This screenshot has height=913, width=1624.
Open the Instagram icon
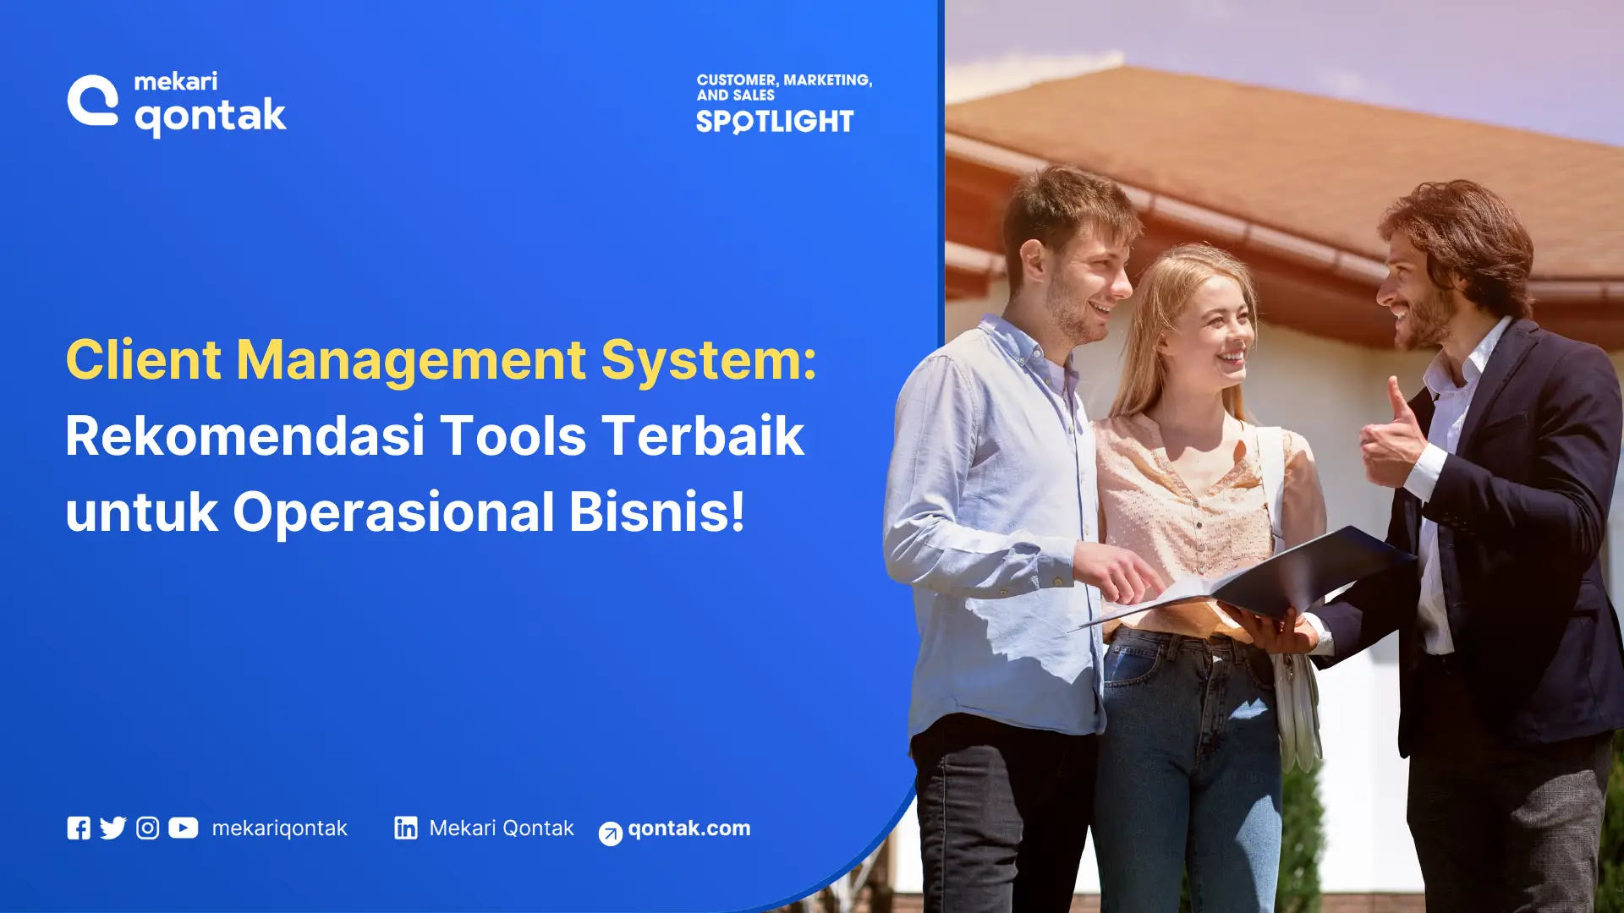pos(148,828)
